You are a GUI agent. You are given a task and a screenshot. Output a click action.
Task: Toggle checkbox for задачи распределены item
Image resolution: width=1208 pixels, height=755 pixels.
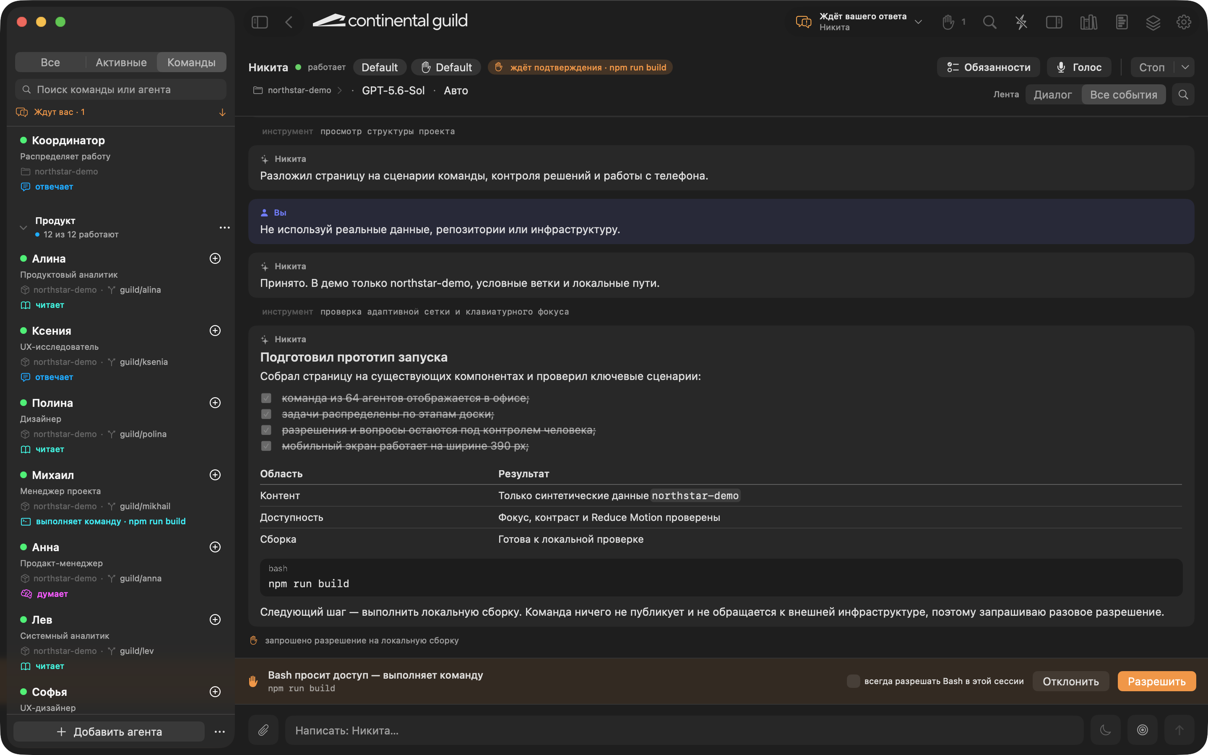[x=266, y=414]
